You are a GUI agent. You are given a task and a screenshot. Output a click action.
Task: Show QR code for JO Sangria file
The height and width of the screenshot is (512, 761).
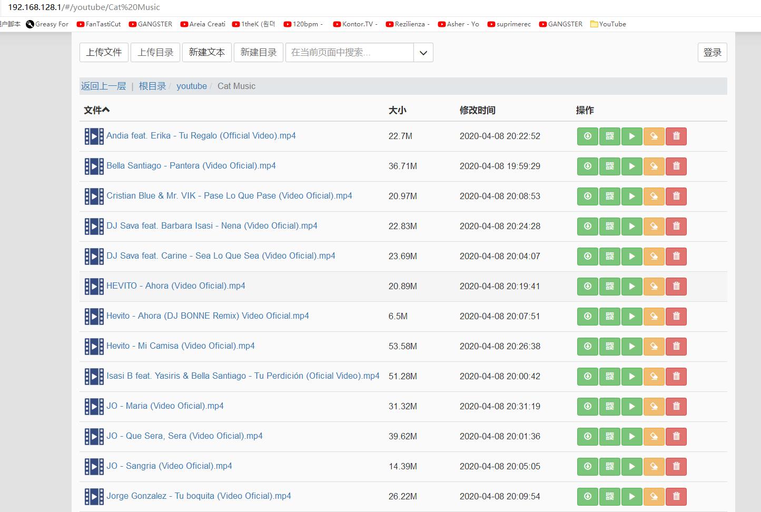point(609,467)
